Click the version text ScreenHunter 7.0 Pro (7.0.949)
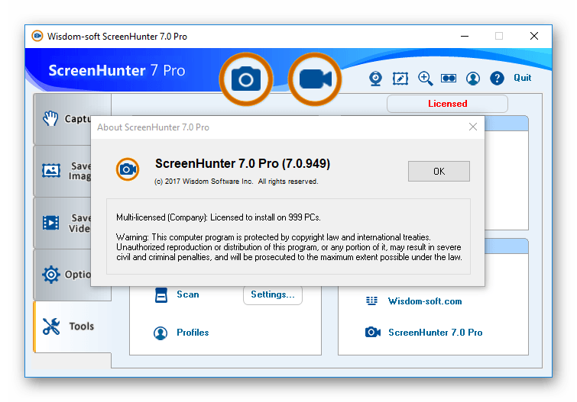This screenshot has width=577, height=402. pyautogui.click(x=242, y=163)
